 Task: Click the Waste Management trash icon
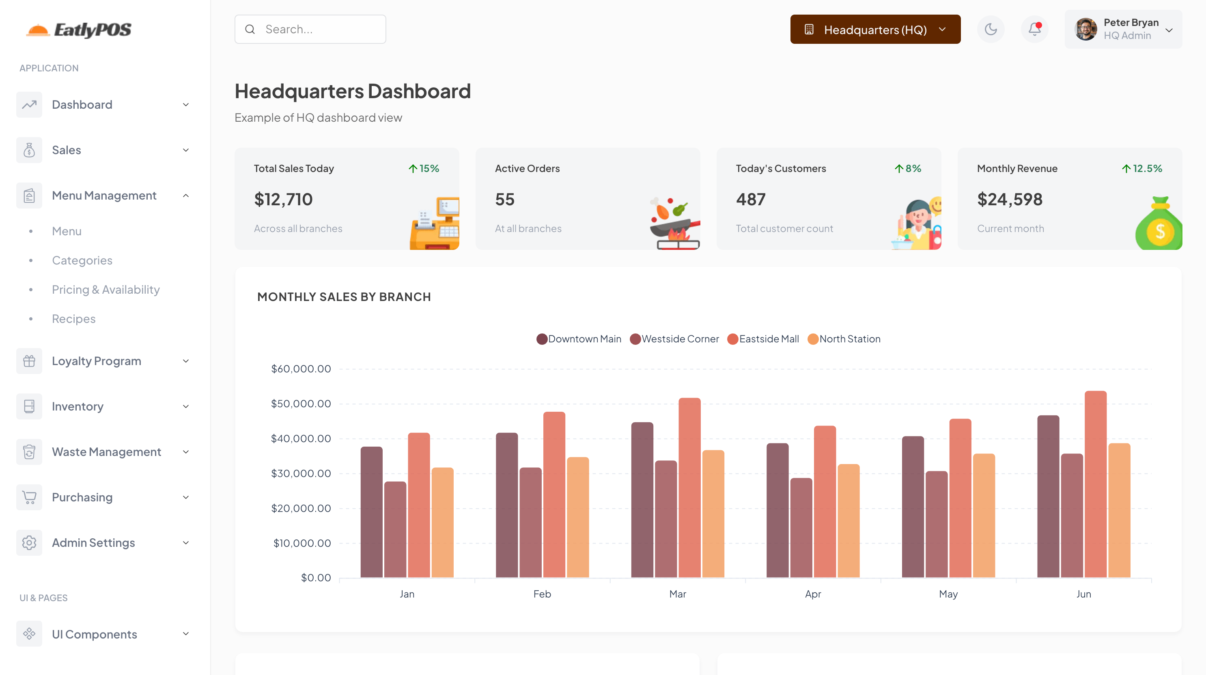click(x=29, y=451)
